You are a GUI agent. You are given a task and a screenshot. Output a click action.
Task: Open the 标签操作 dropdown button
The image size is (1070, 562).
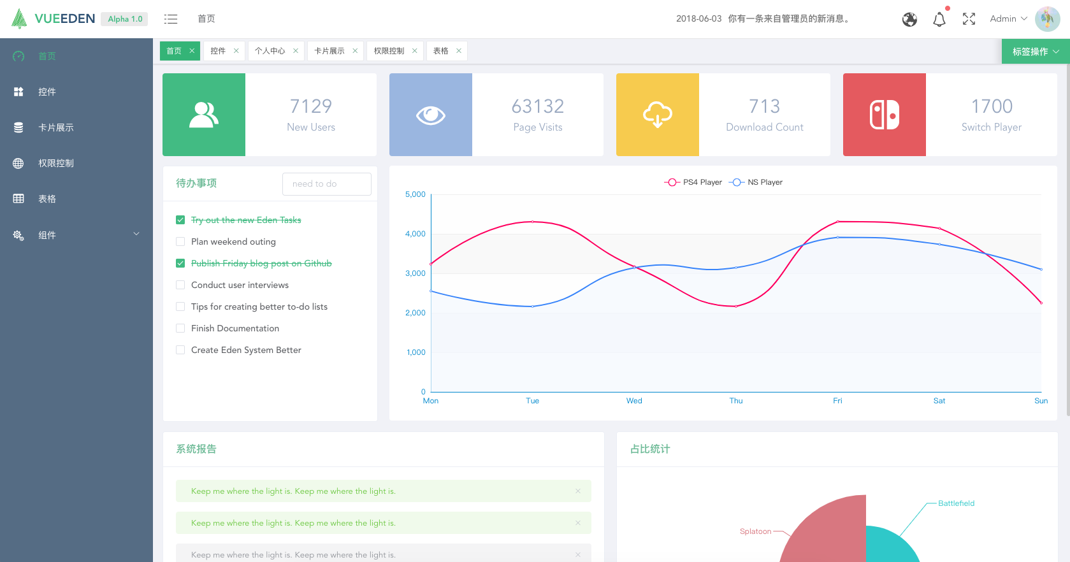click(x=1036, y=52)
